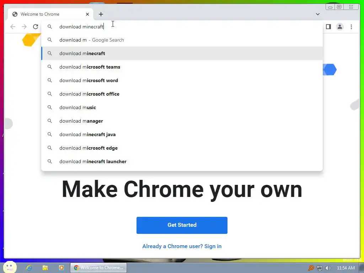This screenshot has height=273, width=364.
Task: Click the volume speaker tray icon
Action: click(328, 268)
